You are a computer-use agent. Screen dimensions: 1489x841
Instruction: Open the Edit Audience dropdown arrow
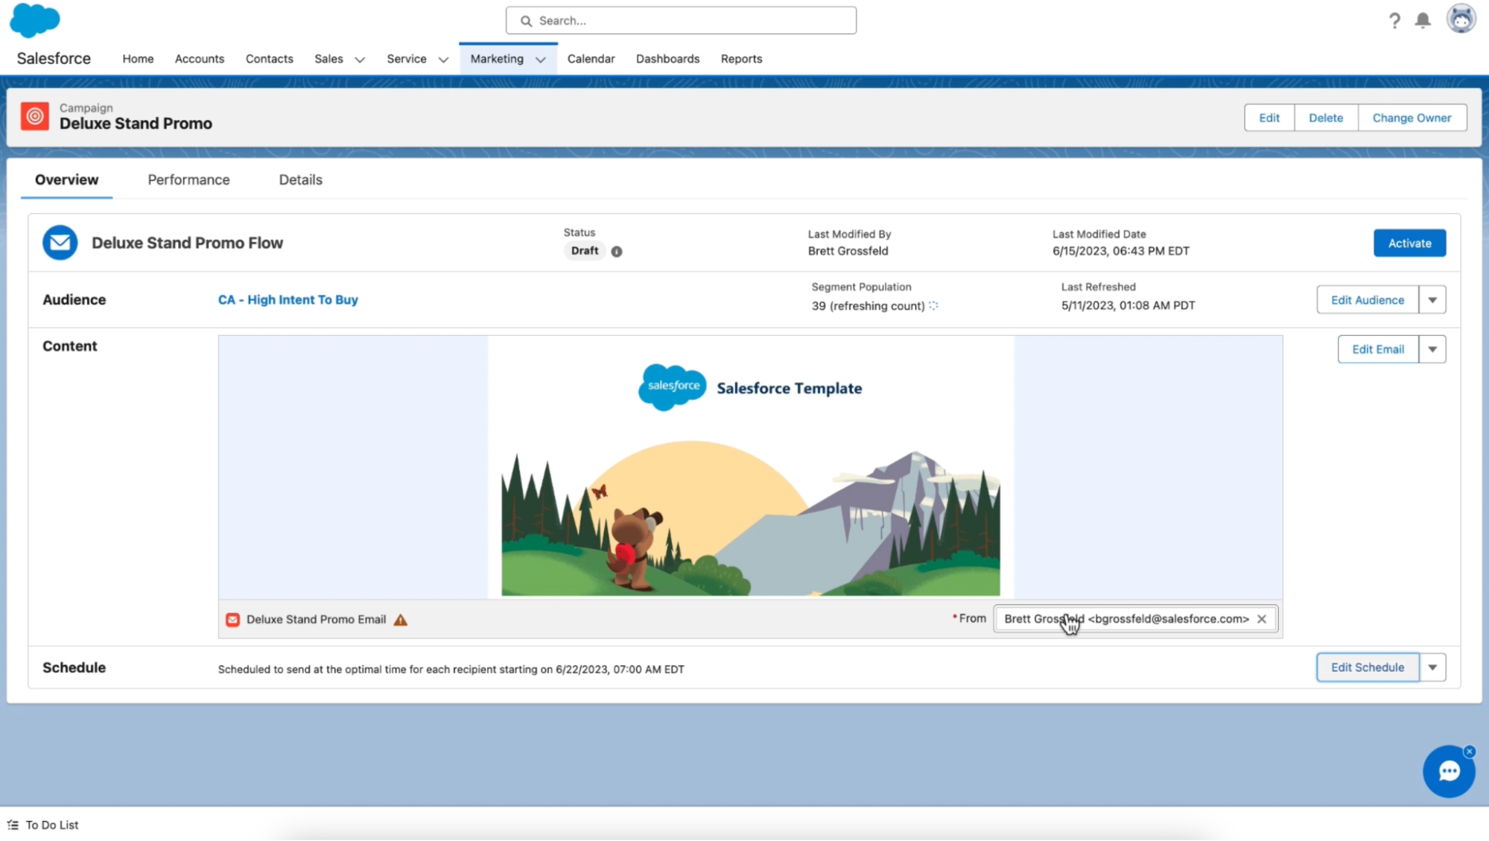point(1432,300)
